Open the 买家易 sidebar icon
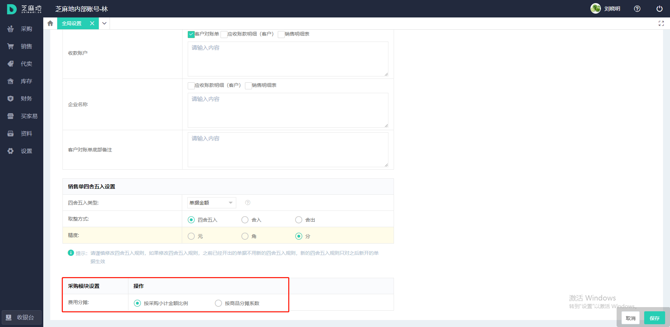 click(10, 116)
